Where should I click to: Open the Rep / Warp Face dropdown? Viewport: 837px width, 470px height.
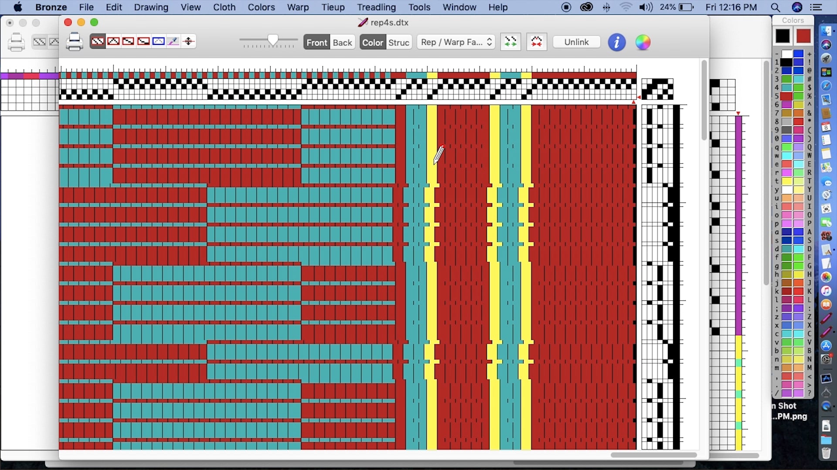[x=456, y=42]
